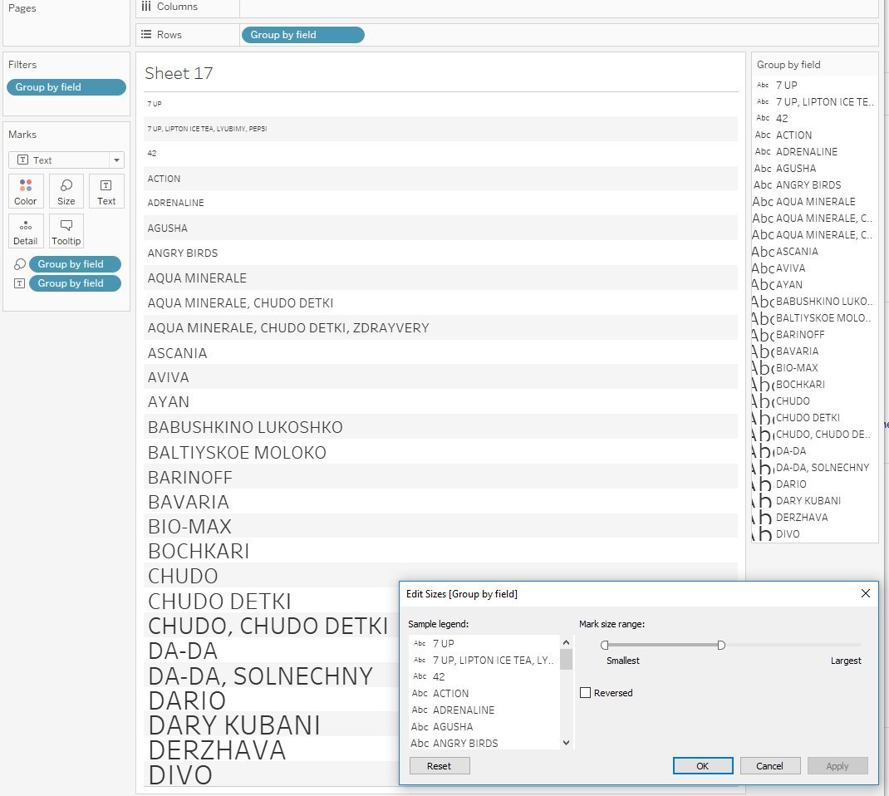Viewport: 889px width, 796px height.
Task: Select ACTION in the sheet view
Action: point(164,179)
